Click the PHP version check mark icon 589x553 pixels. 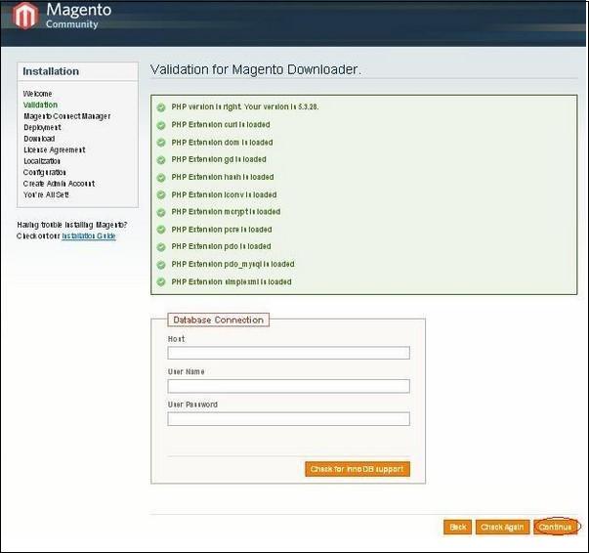(161, 107)
